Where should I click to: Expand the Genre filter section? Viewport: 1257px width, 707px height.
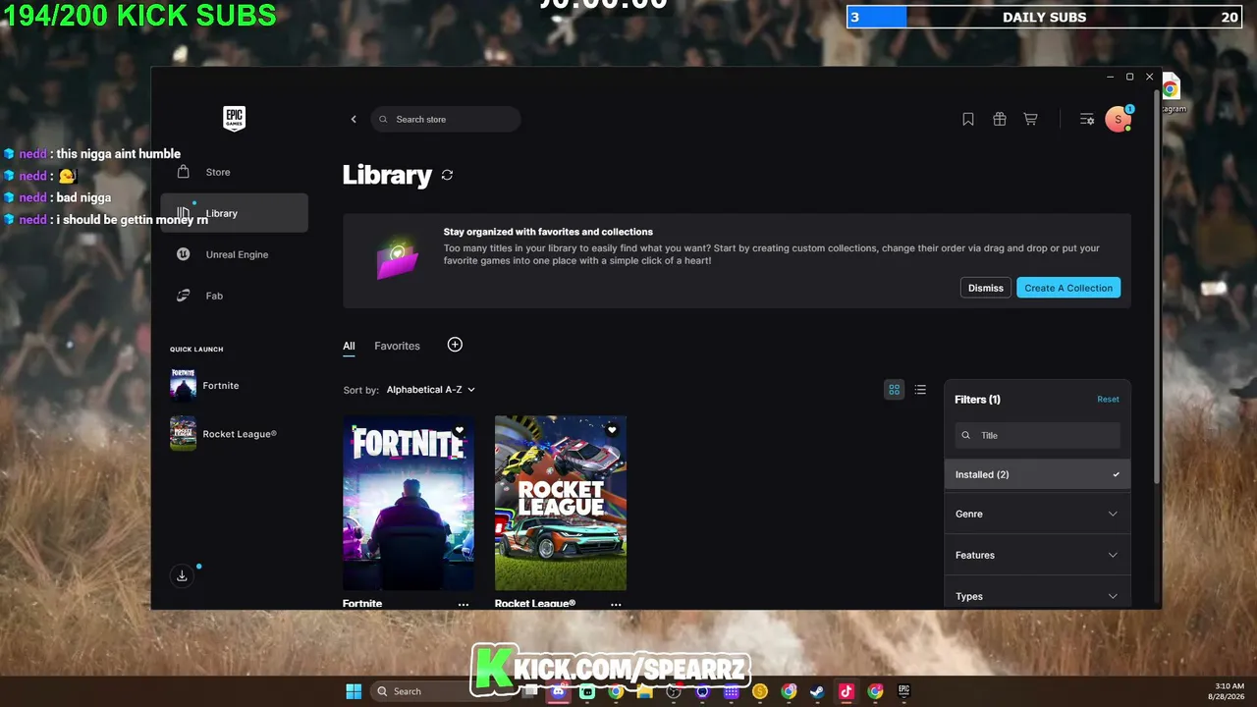1037,514
